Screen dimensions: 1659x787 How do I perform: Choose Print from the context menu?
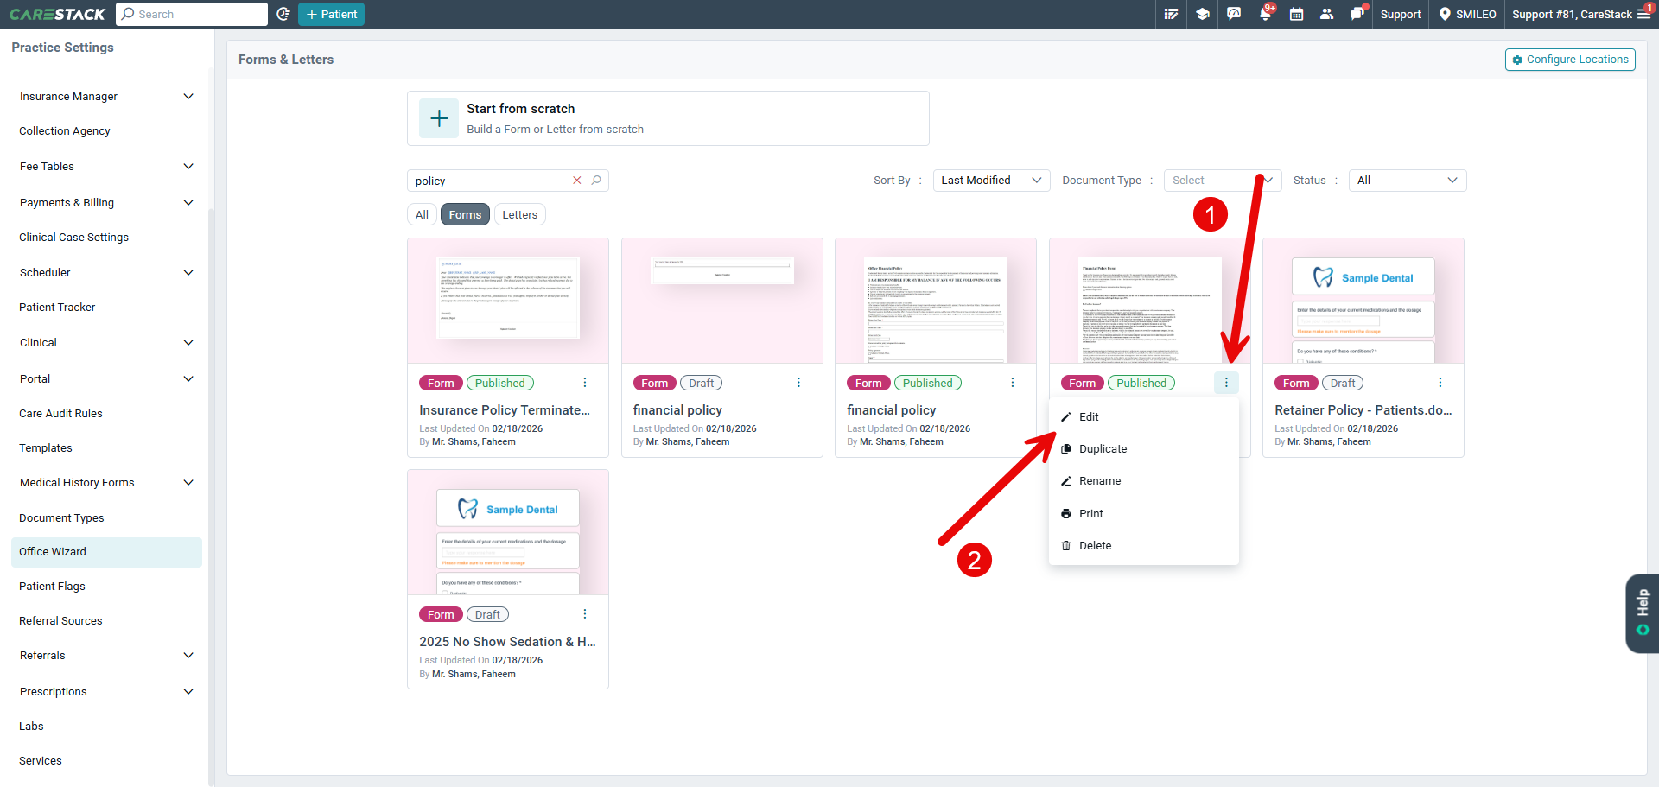coord(1144,514)
